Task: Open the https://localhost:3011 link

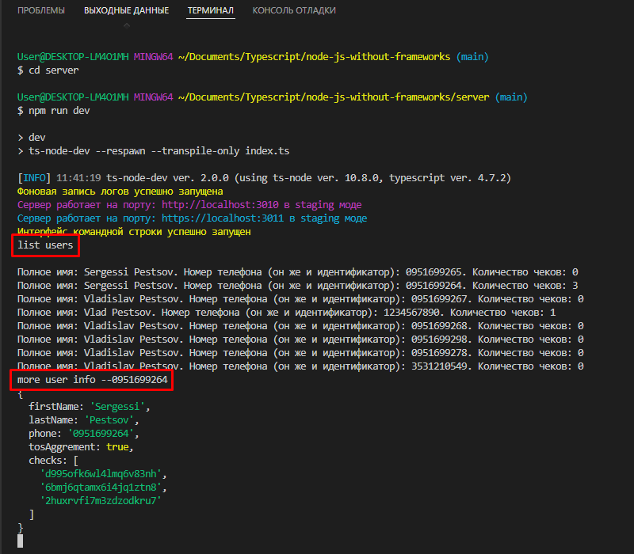Action: click(x=223, y=218)
